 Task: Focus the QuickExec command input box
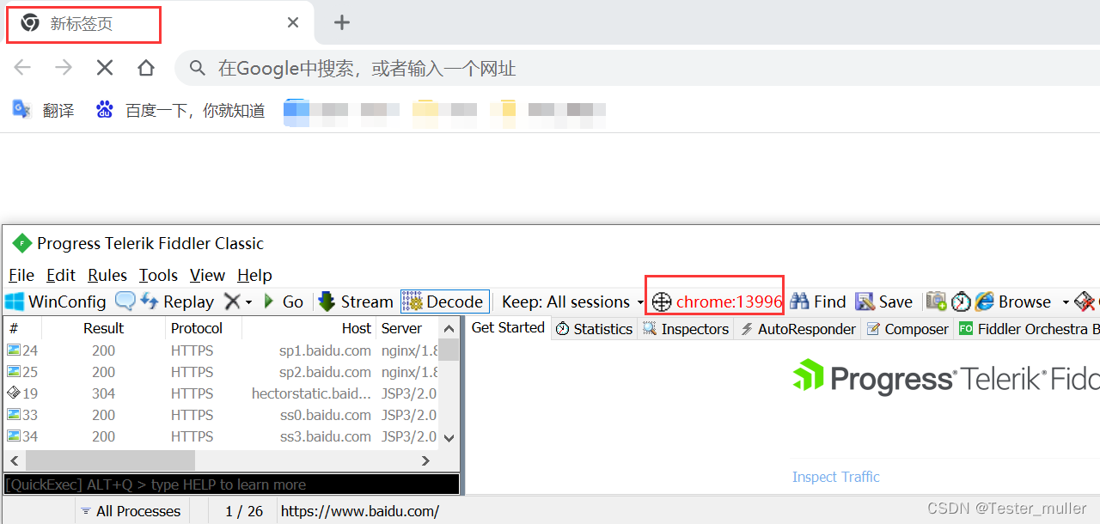point(232,484)
